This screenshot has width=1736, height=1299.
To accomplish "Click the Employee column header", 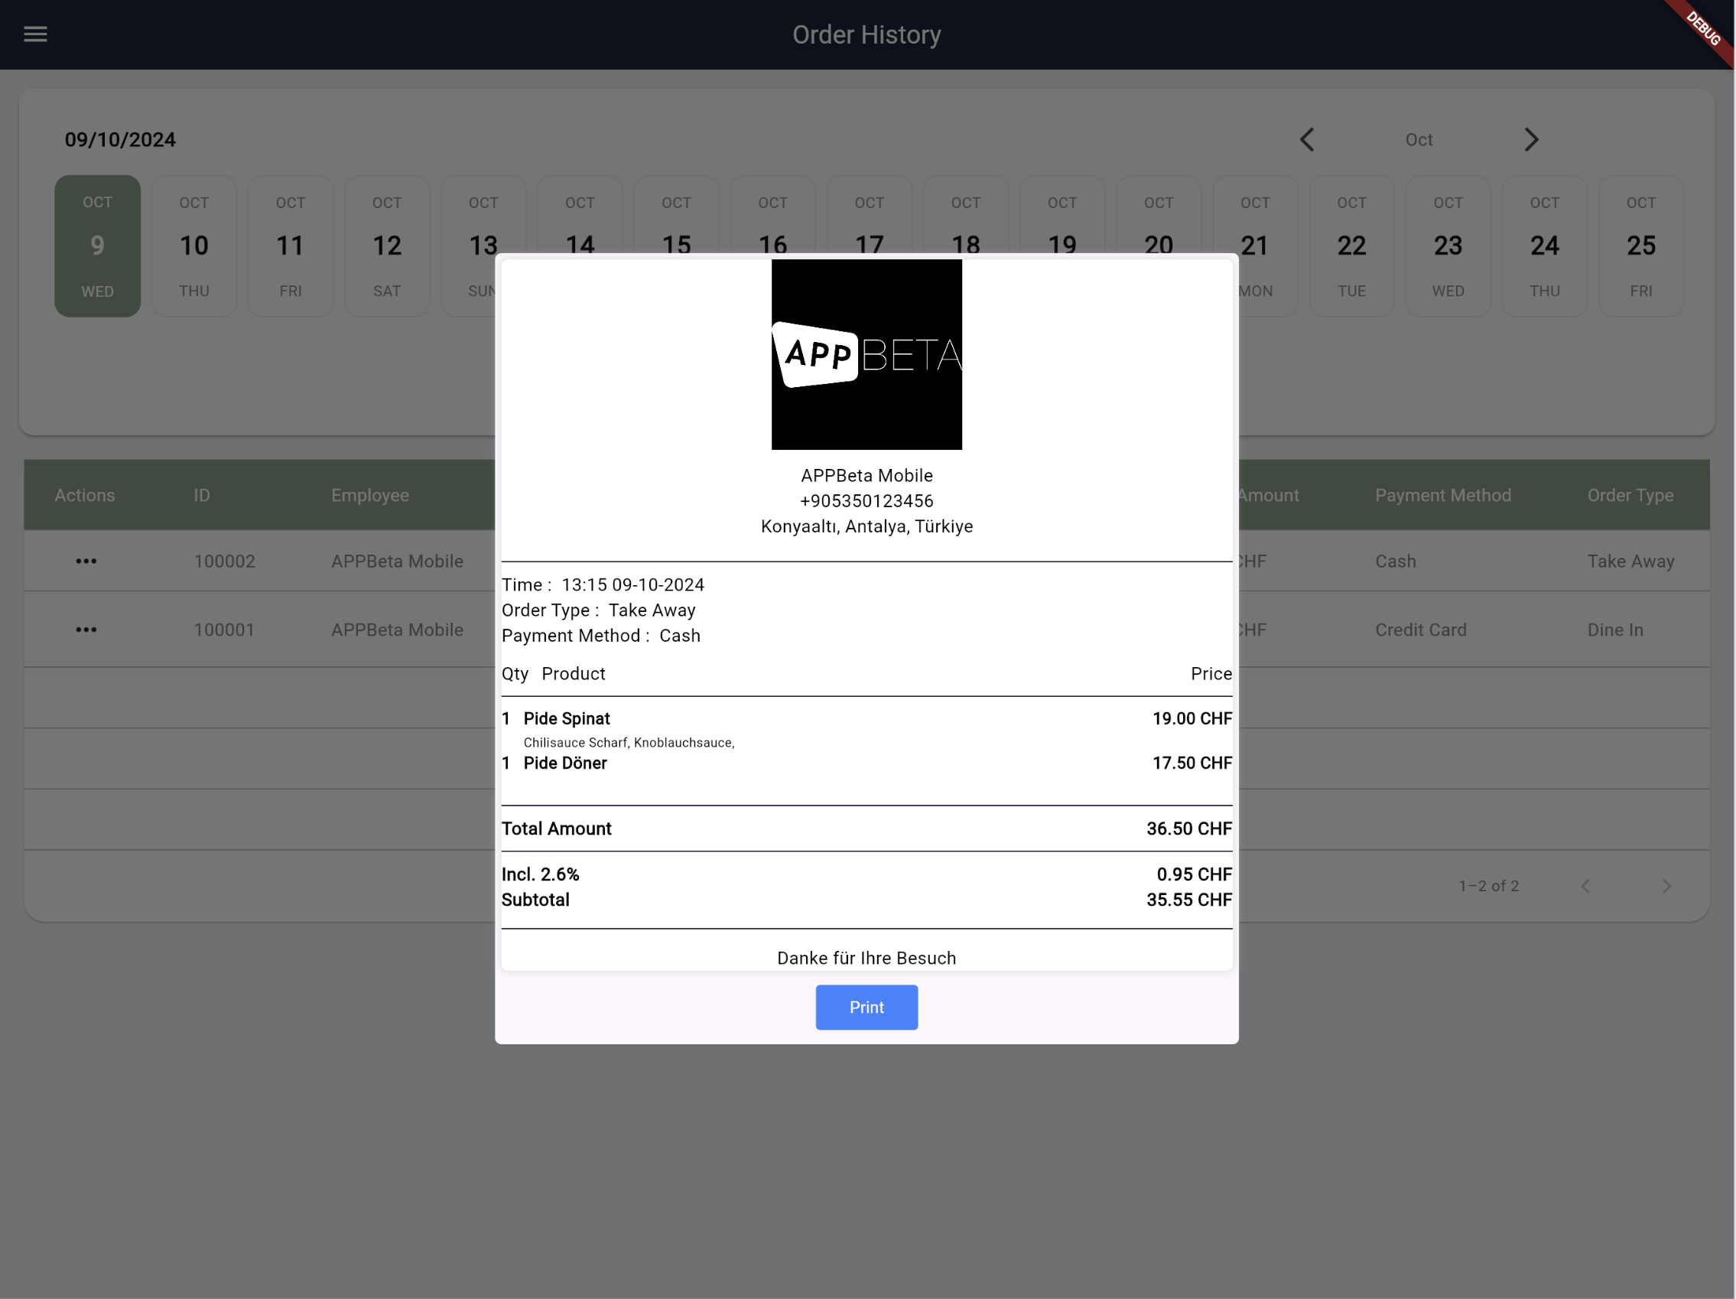I will tap(369, 495).
